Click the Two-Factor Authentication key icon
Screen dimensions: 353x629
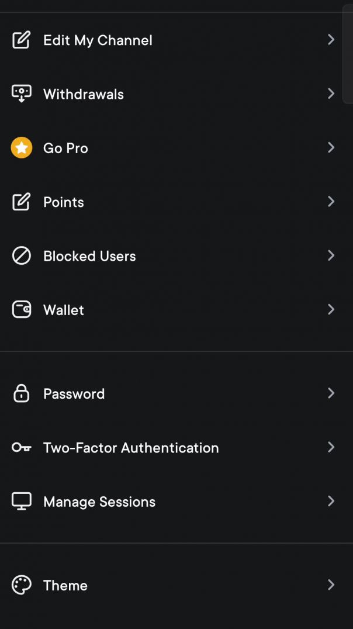tap(22, 448)
